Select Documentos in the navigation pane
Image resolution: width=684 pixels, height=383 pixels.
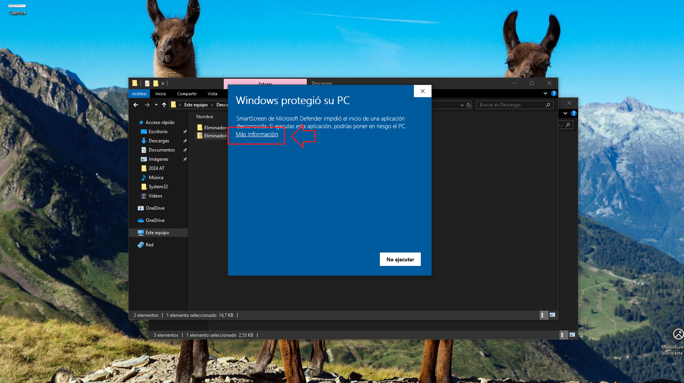pyautogui.click(x=161, y=150)
